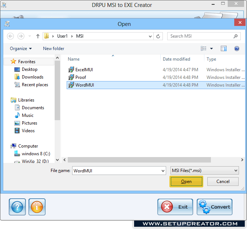Open the recent locations dropdown arrow
The height and width of the screenshot is (229, 247).
point(30,36)
